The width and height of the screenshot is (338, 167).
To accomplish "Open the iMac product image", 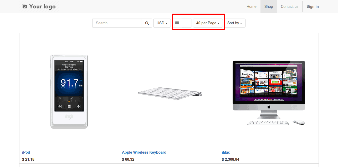I will click(x=269, y=93).
